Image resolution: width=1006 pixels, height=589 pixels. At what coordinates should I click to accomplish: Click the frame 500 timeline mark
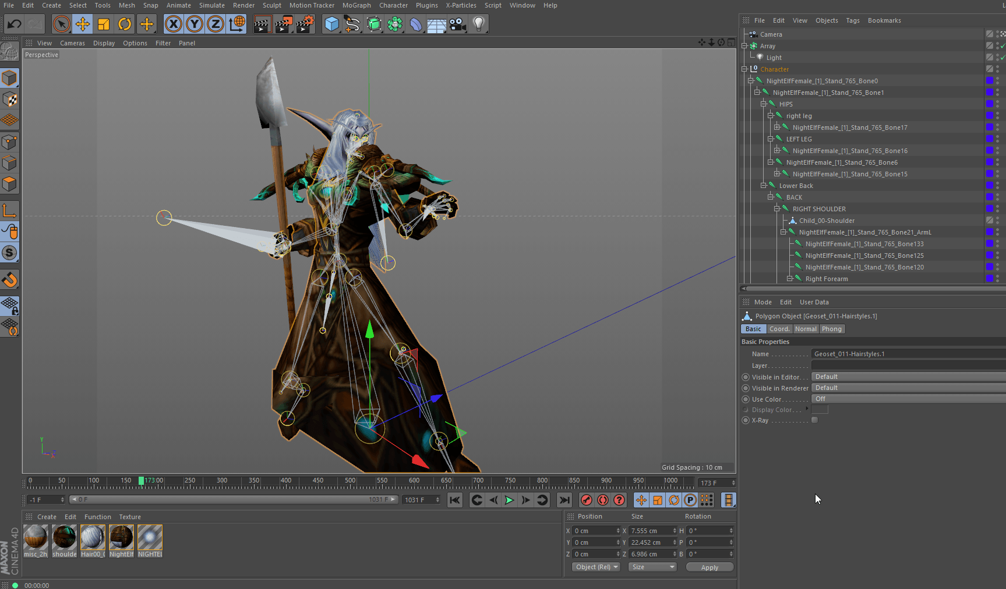pos(350,481)
